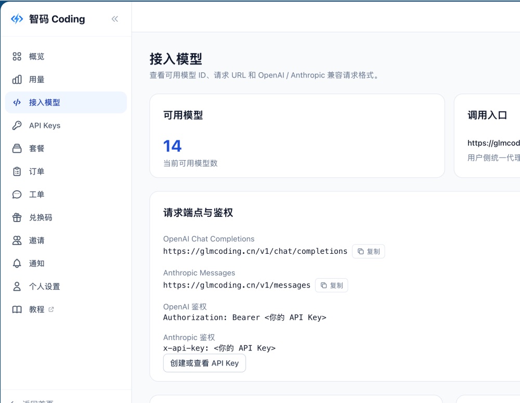The image size is (520, 403).
Task: Click the 工单 chat bubble icon
Action: tap(17, 194)
